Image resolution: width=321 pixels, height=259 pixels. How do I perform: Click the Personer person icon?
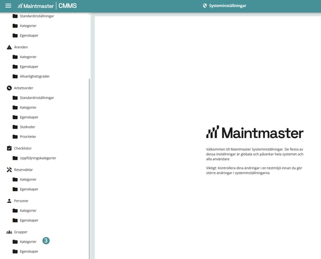[x=9, y=201]
